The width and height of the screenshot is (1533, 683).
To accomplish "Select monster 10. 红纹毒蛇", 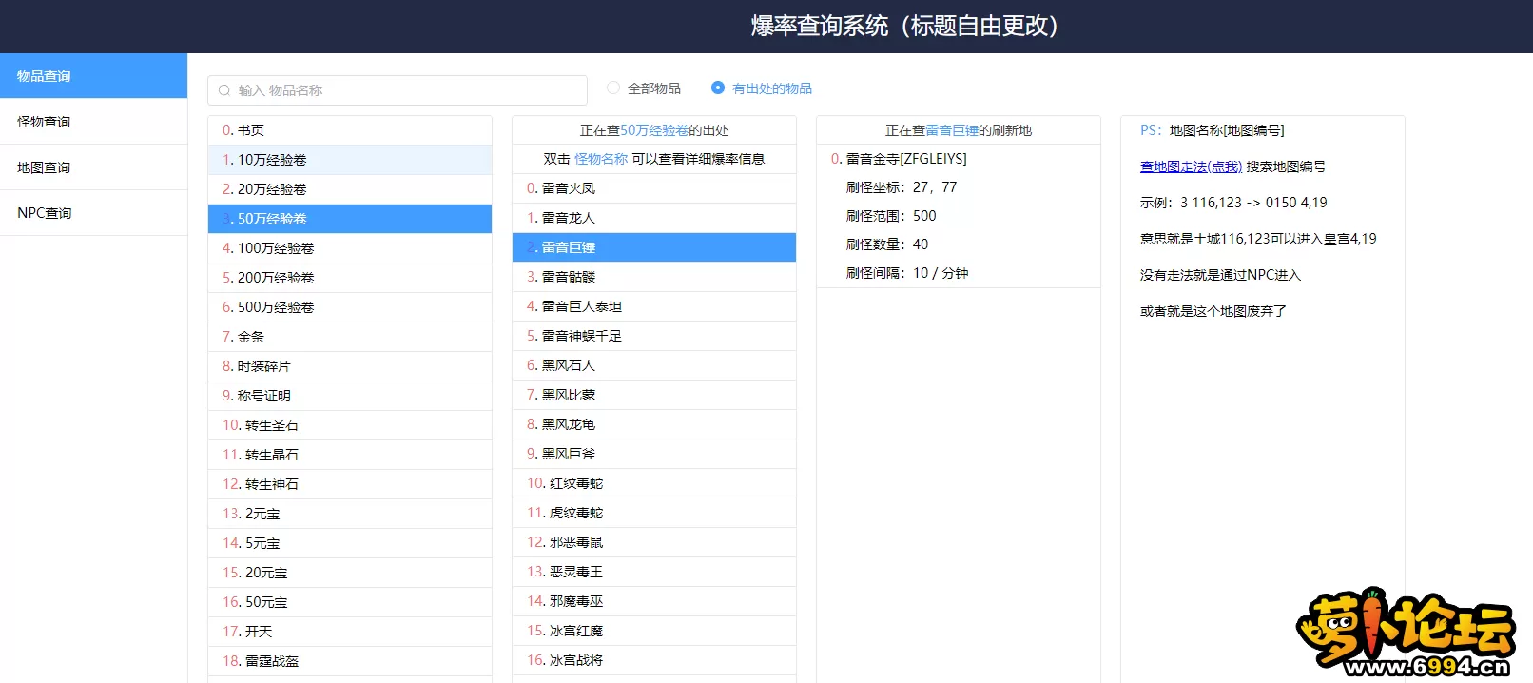I will tap(654, 483).
